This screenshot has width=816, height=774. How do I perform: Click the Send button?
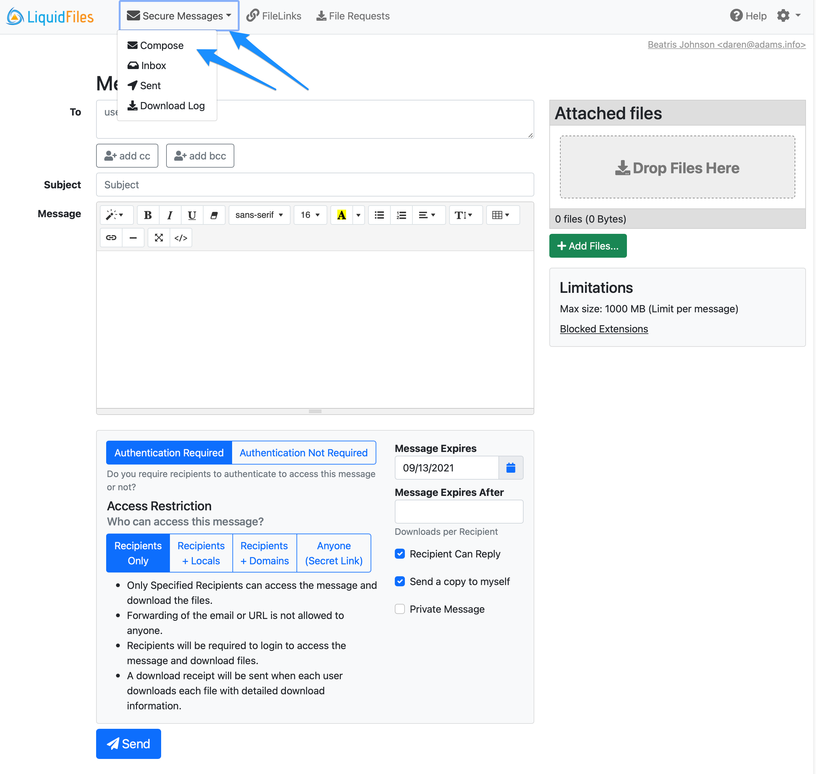click(x=128, y=744)
